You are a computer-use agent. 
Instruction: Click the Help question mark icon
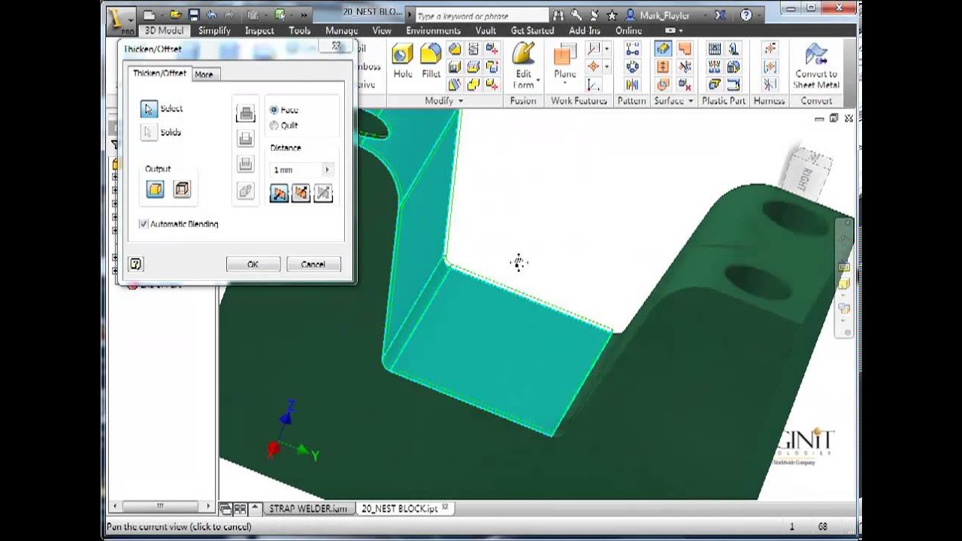(746, 14)
